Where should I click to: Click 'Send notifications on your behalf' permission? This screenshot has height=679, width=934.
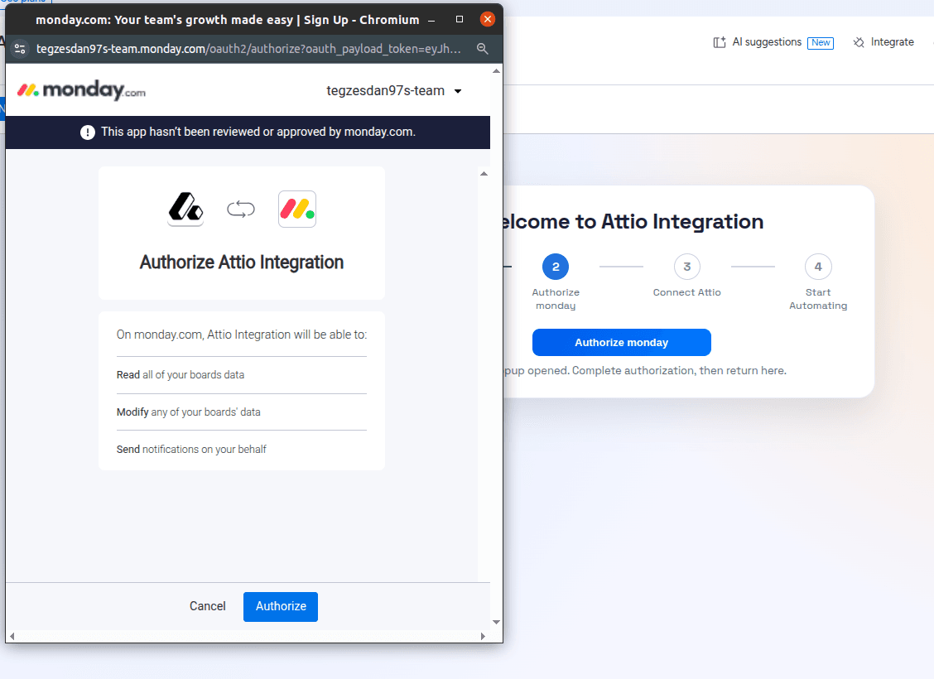coord(191,449)
